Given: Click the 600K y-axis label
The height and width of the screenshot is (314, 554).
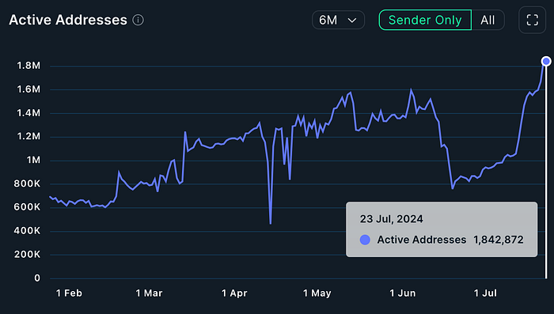Looking at the screenshot, I should pos(27,207).
